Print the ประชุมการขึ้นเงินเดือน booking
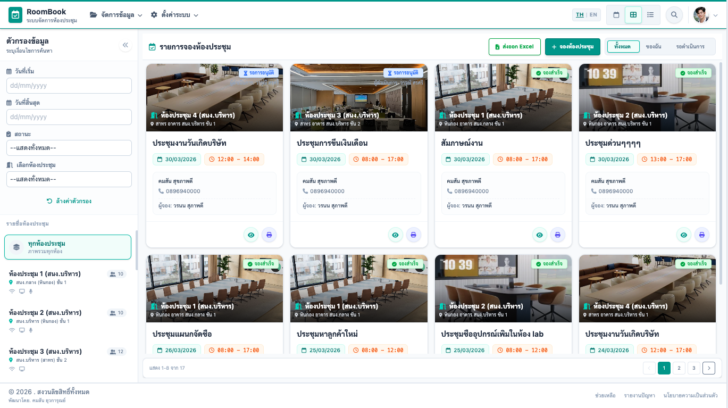728x408 pixels. click(x=414, y=235)
